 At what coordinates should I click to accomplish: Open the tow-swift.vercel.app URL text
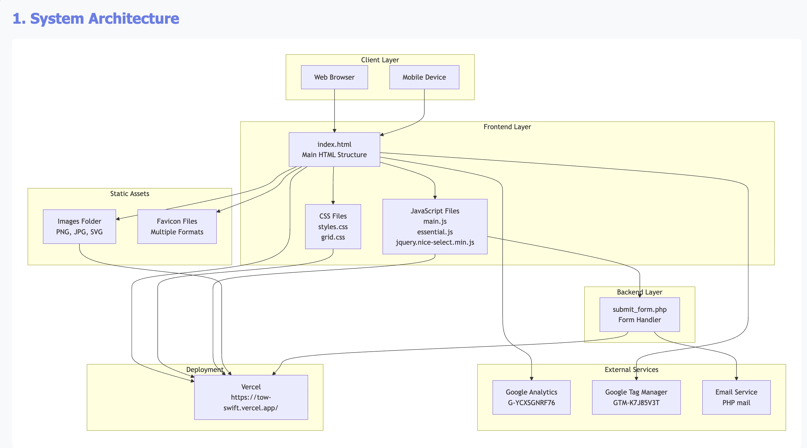coord(251,402)
